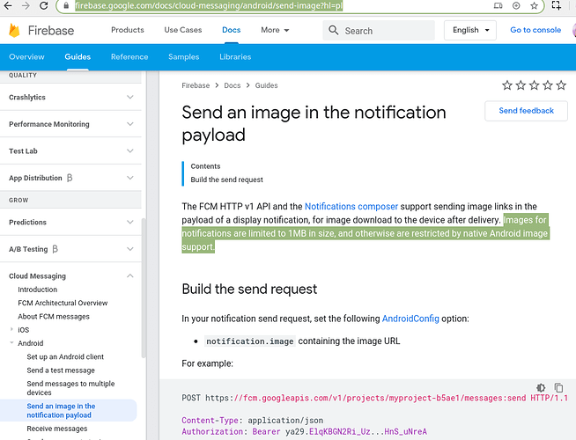
Task: Click the browser back arrow
Action: [x=7, y=5]
